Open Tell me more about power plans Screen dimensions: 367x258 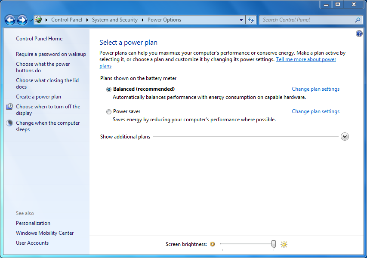click(306, 59)
